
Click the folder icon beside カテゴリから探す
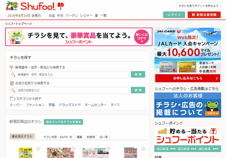click(x=12, y=99)
